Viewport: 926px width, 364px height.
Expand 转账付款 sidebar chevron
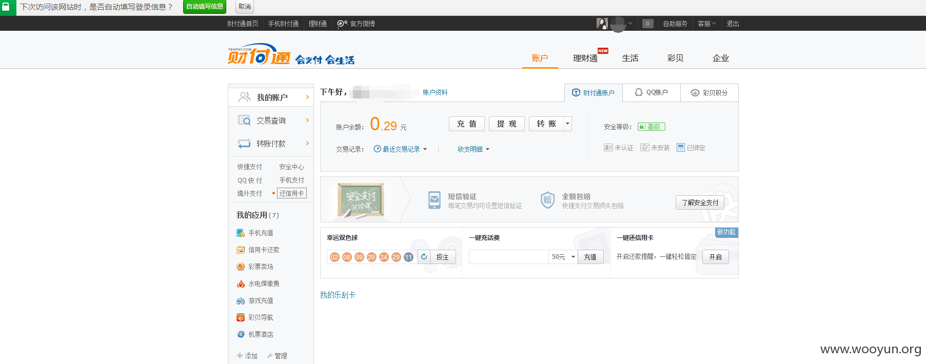pos(307,144)
